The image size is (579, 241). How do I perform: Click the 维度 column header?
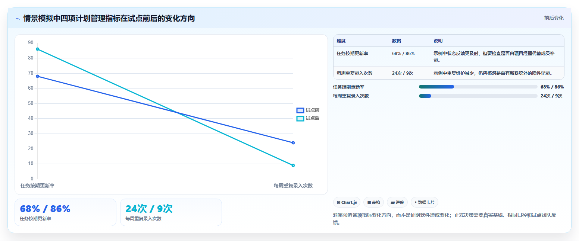pyautogui.click(x=341, y=41)
